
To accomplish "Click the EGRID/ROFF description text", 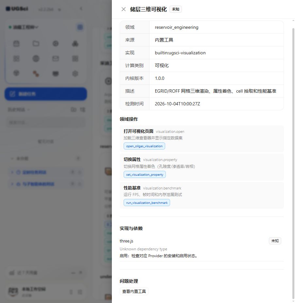I will (x=216, y=91).
